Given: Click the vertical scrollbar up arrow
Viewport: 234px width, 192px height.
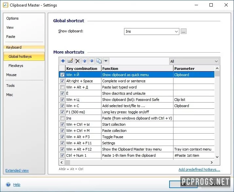Looking at the screenshot, I should point(217,68).
